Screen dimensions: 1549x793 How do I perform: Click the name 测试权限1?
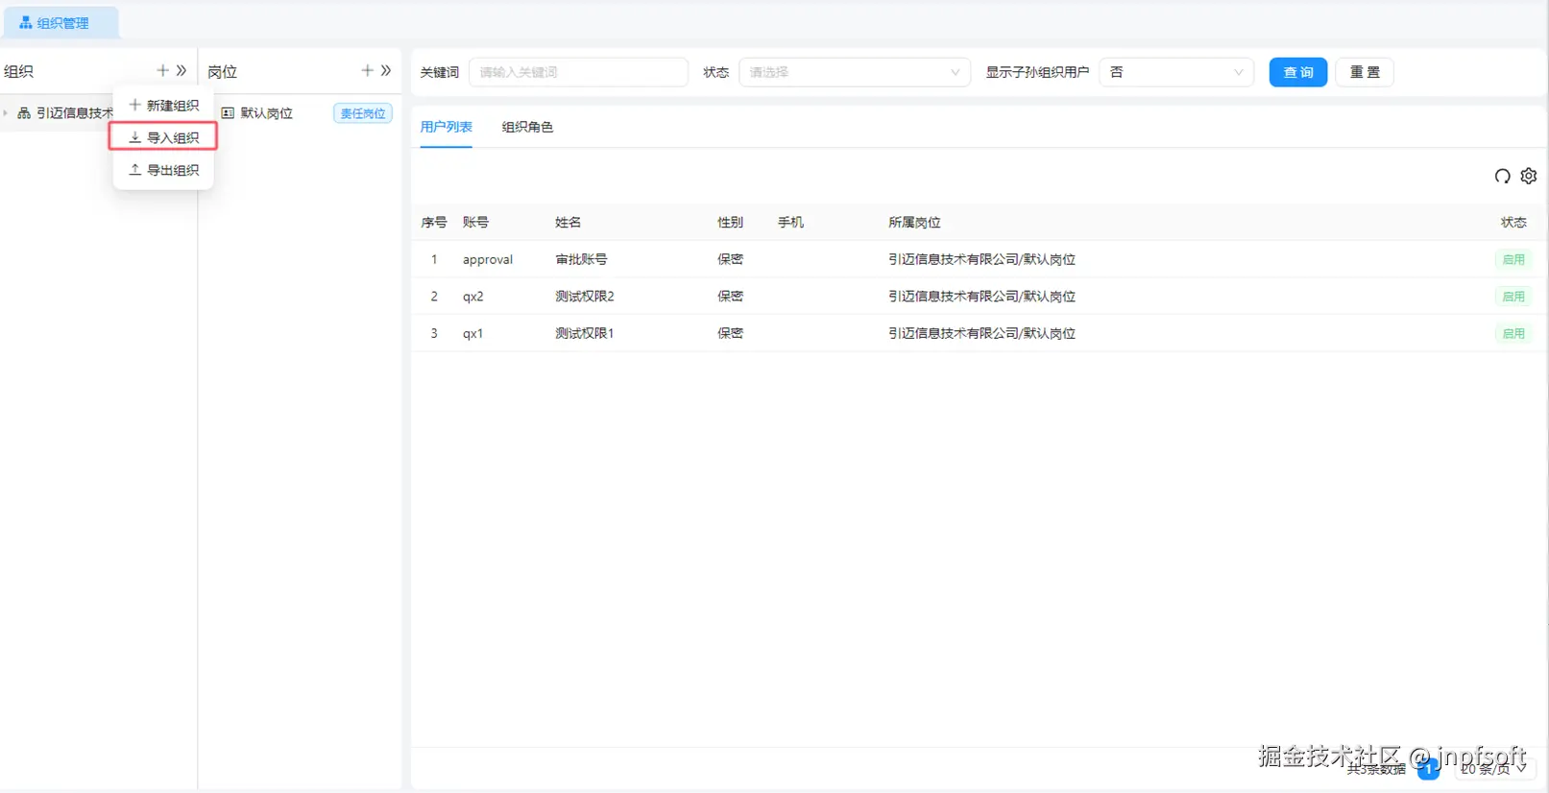coord(585,333)
